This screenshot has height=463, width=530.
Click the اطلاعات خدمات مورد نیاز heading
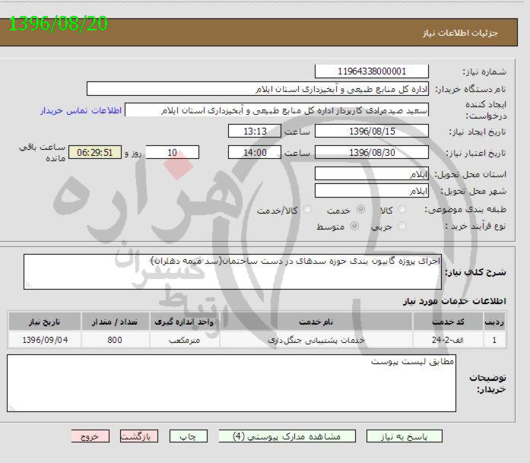click(455, 301)
